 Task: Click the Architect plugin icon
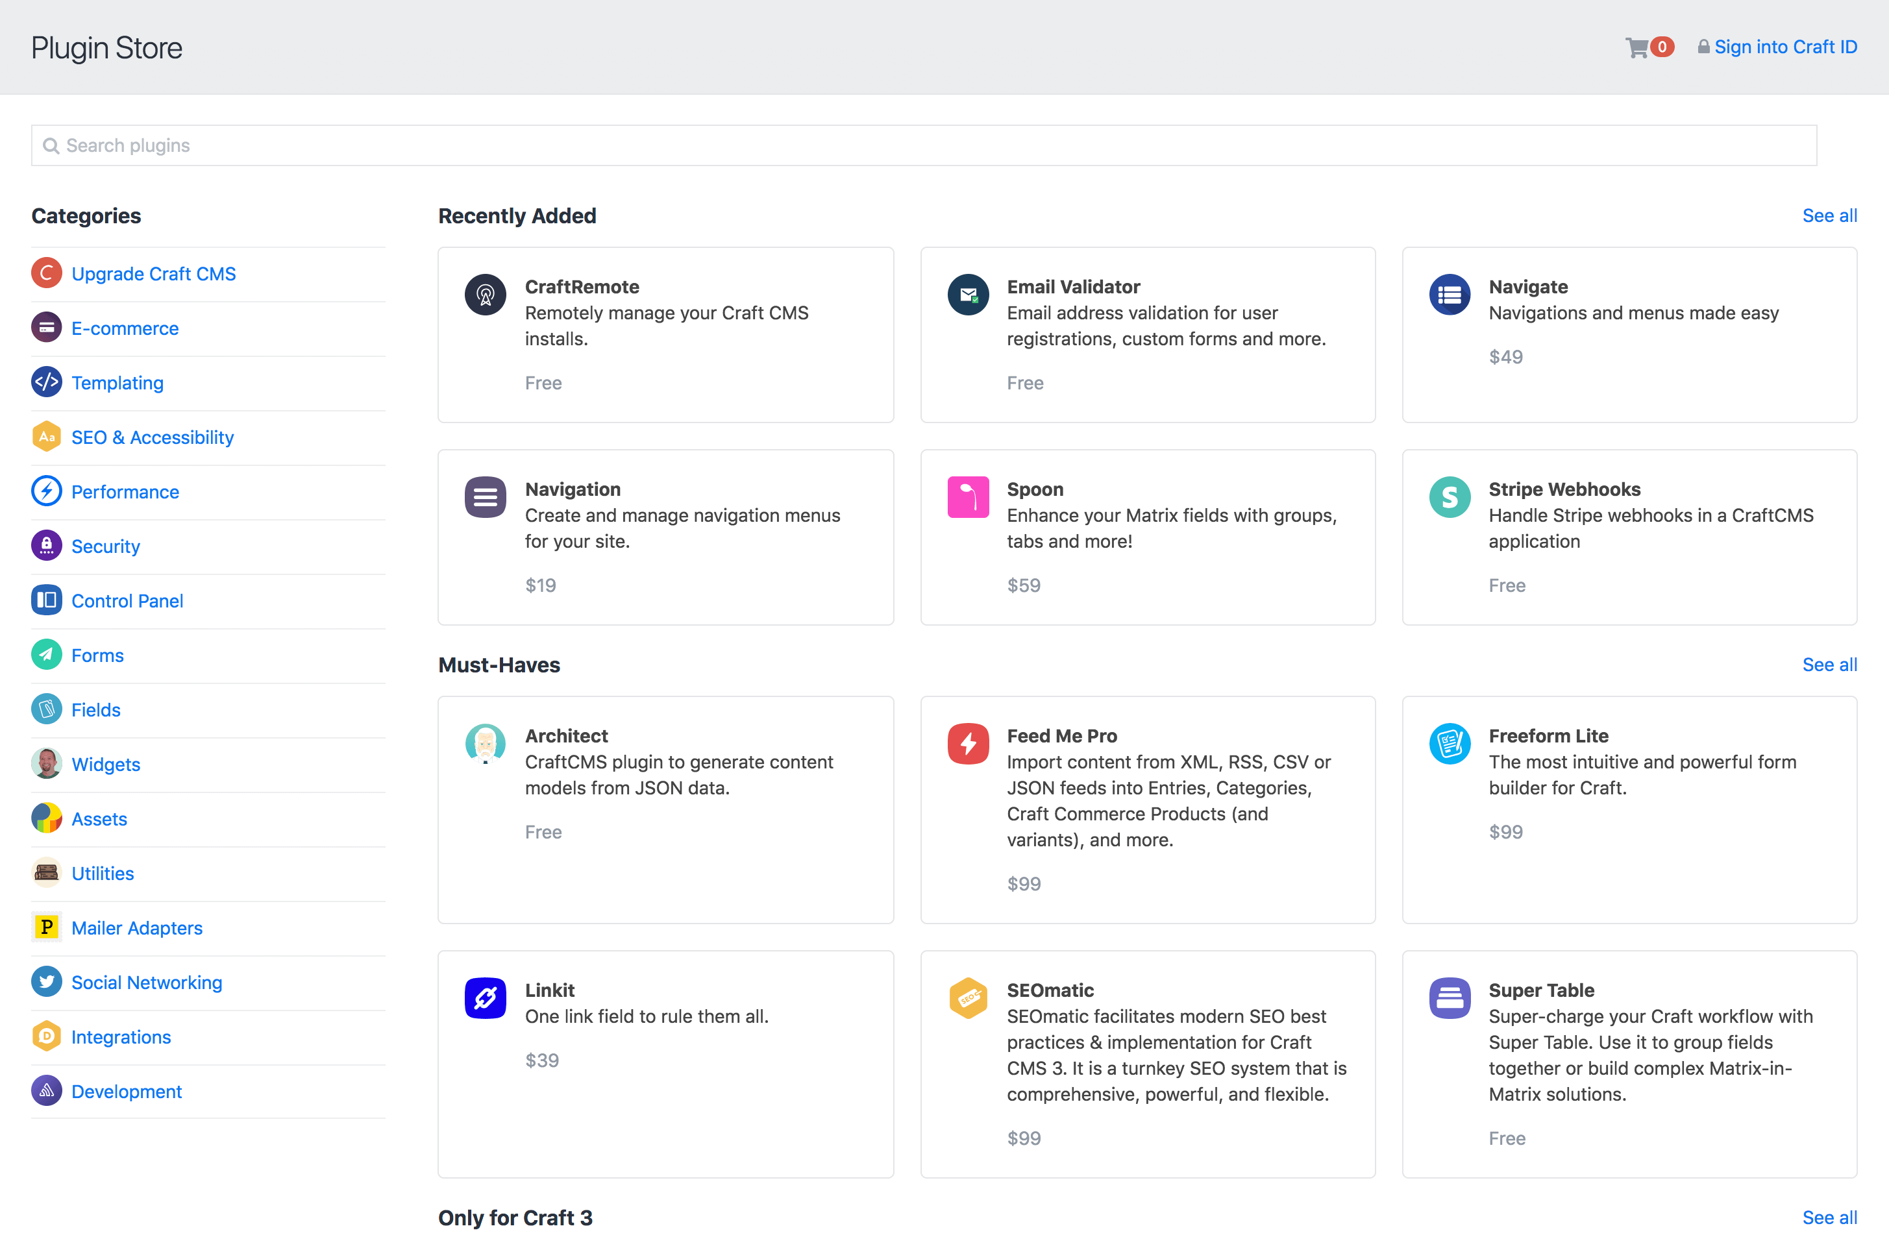[x=486, y=744]
